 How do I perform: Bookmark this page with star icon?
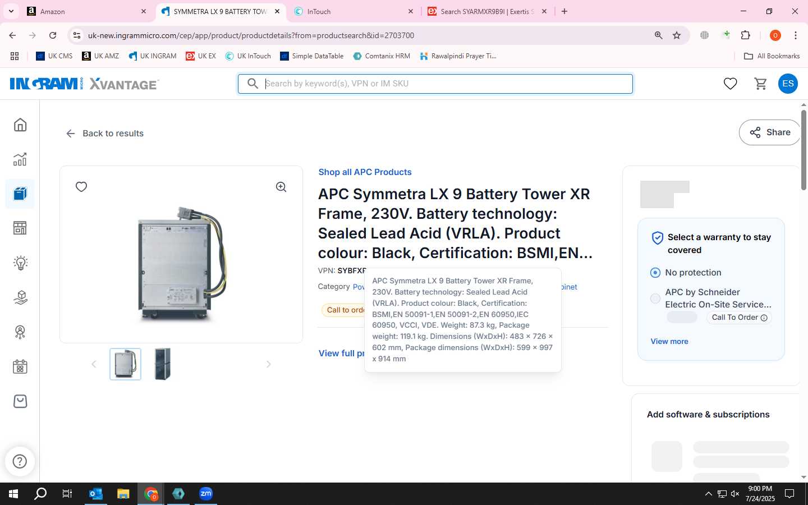(677, 35)
